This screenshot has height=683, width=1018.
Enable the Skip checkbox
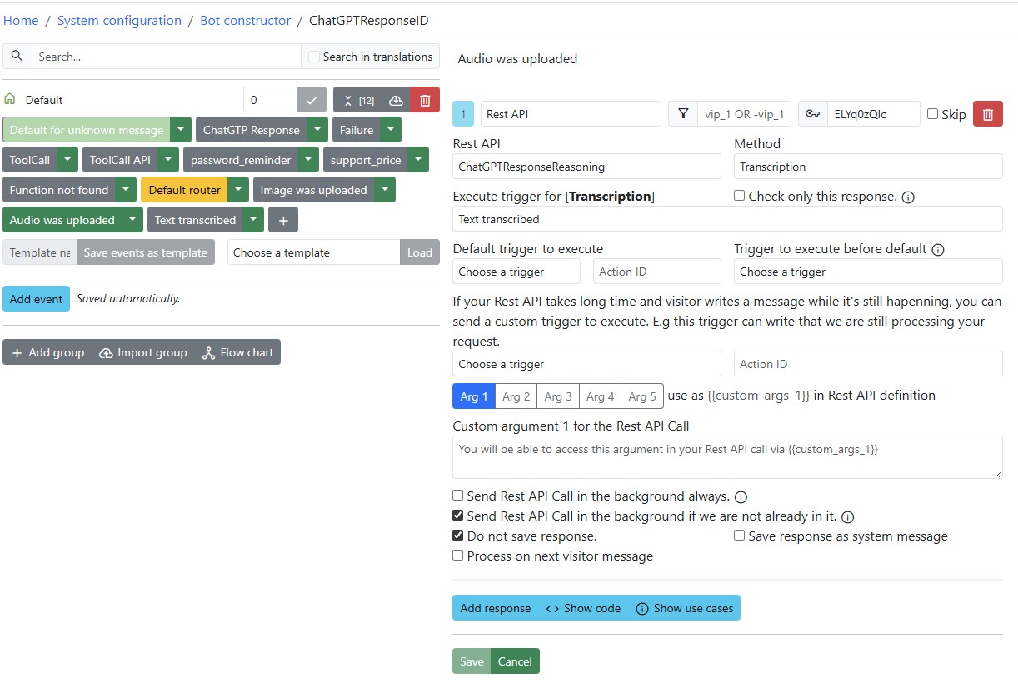932,114
